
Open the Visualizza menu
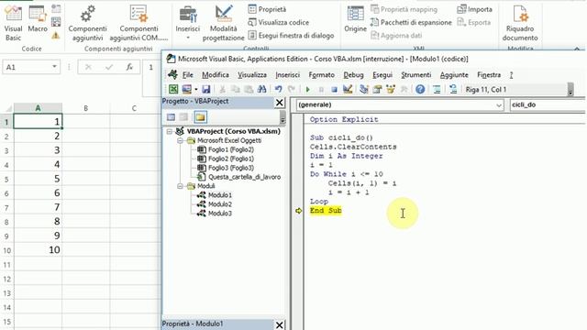[x=252, y=75]
